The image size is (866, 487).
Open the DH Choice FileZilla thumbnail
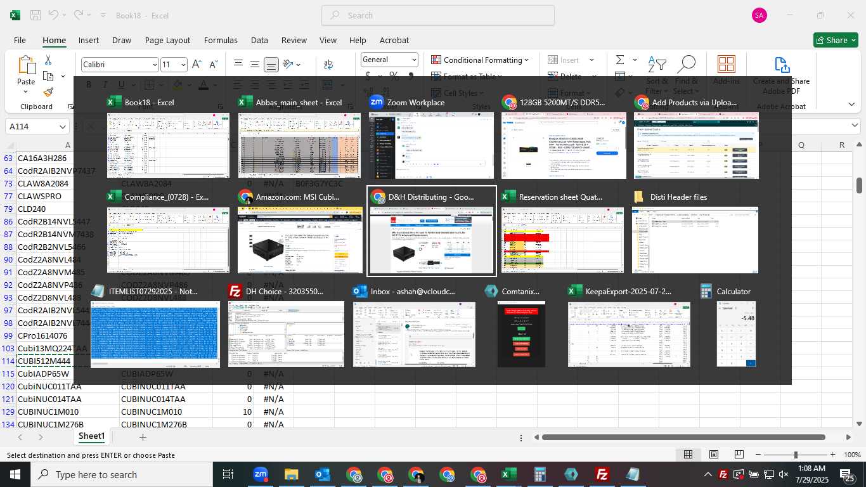pyautogui.click(x=285, y=334)
